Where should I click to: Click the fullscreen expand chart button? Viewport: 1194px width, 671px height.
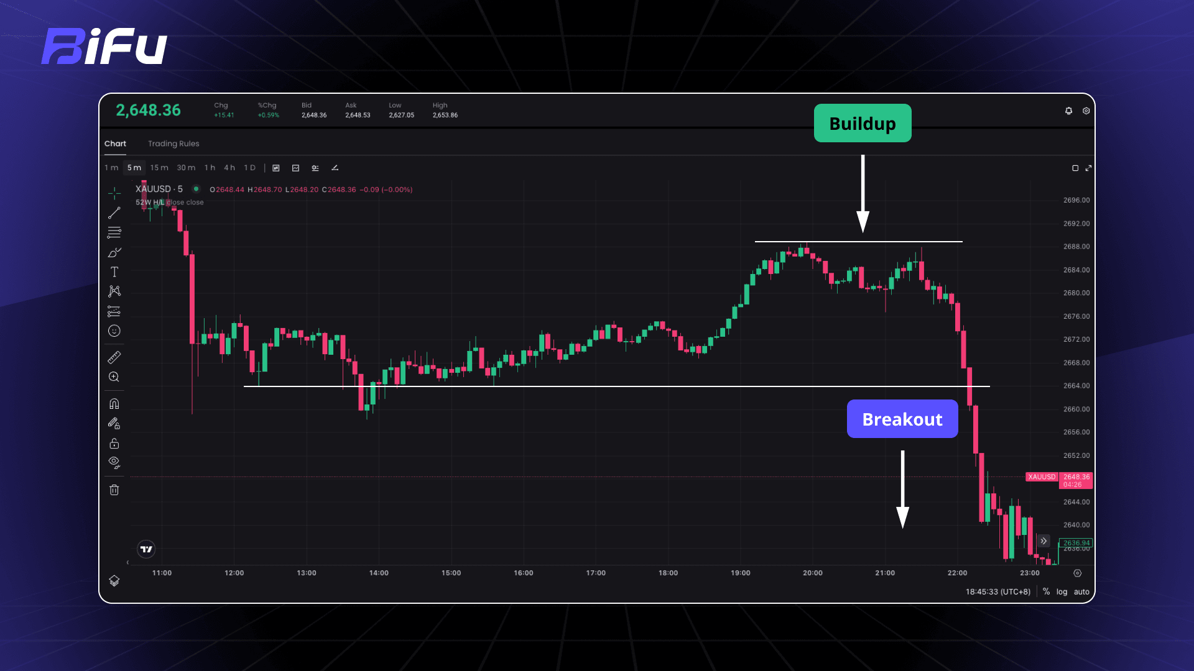click(x=1088, y=168)
